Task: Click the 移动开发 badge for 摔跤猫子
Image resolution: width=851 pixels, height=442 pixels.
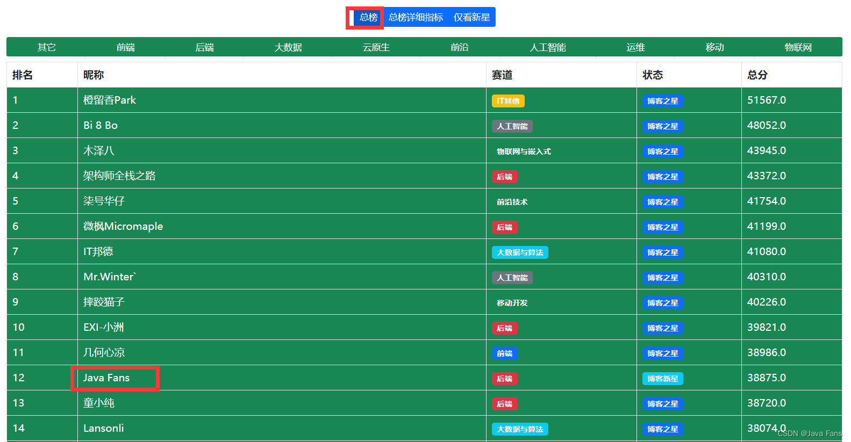Action: [x=512, y=303]
